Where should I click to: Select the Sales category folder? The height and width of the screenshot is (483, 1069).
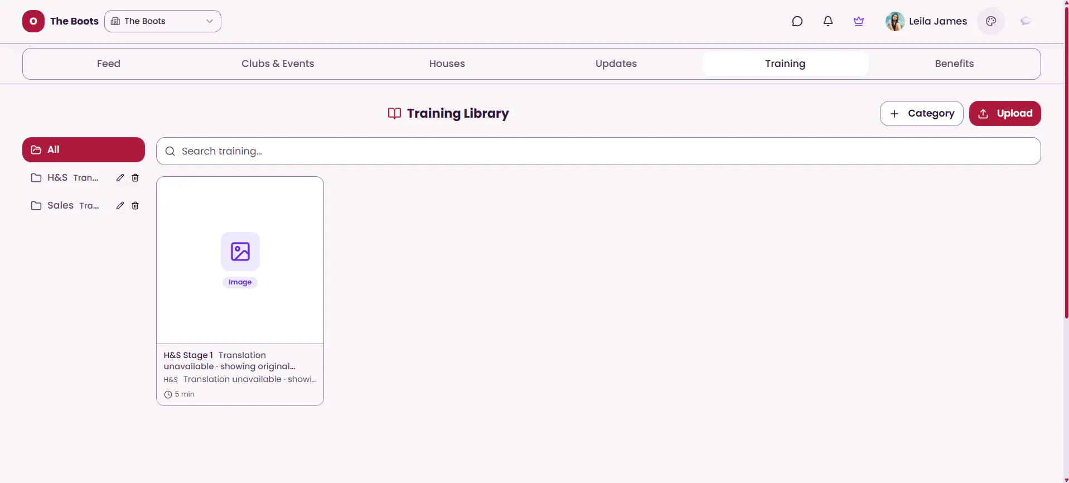(66, 206)
